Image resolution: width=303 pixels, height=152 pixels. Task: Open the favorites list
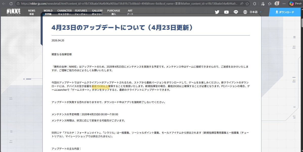270,4
